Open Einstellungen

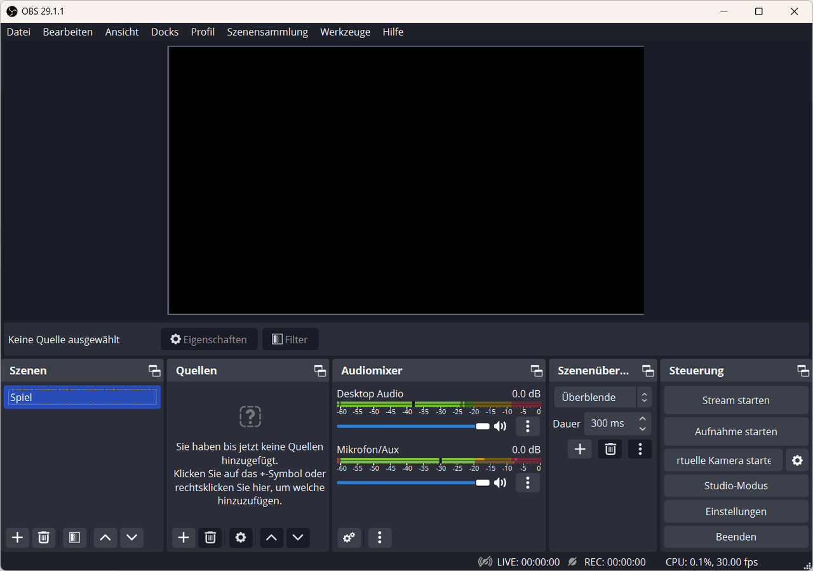[736, 511]
